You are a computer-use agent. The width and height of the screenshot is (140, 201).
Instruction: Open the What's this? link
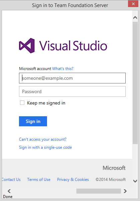pos(63,69)
